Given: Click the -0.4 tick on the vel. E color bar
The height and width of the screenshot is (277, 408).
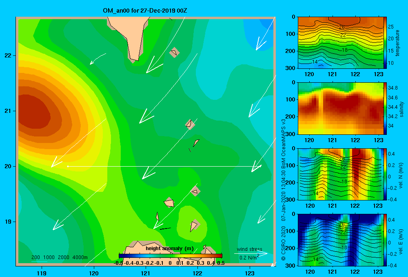Looking at the screenshot, I should click(392, 265).
